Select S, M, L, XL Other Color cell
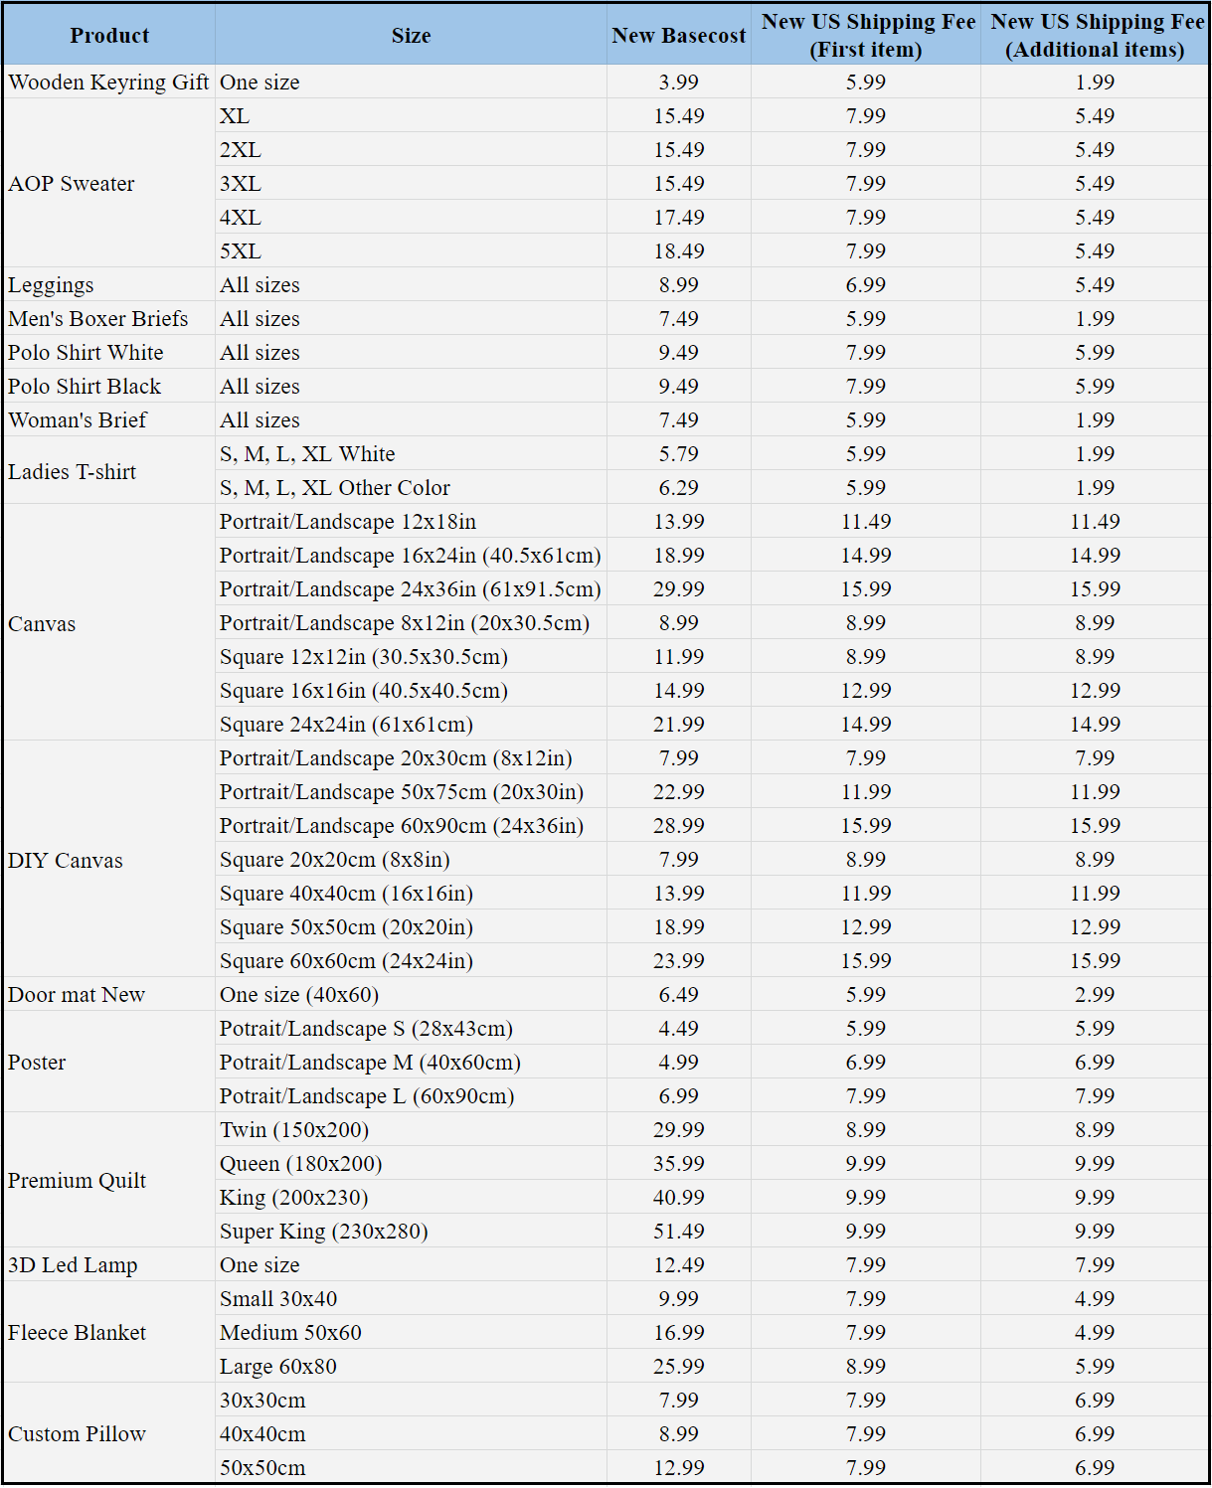The image size is (1212, 1488). [x=335, y=488]
